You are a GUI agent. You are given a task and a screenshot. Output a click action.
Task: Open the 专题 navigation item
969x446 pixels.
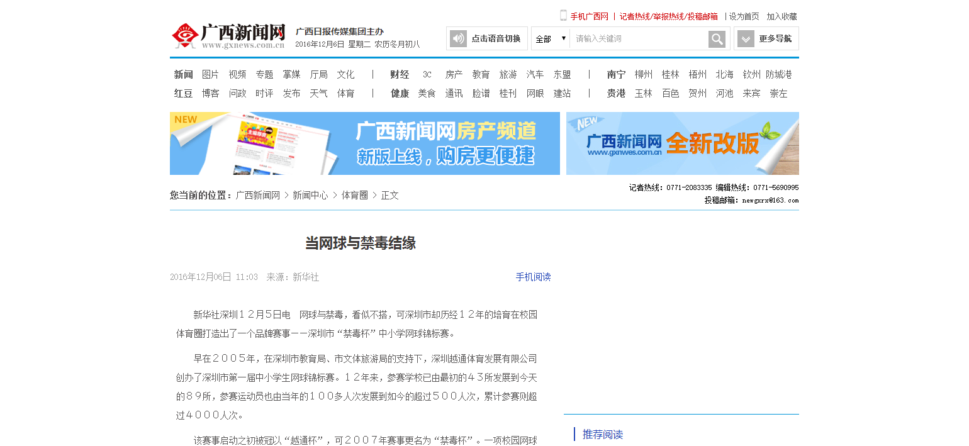[264, 74]
